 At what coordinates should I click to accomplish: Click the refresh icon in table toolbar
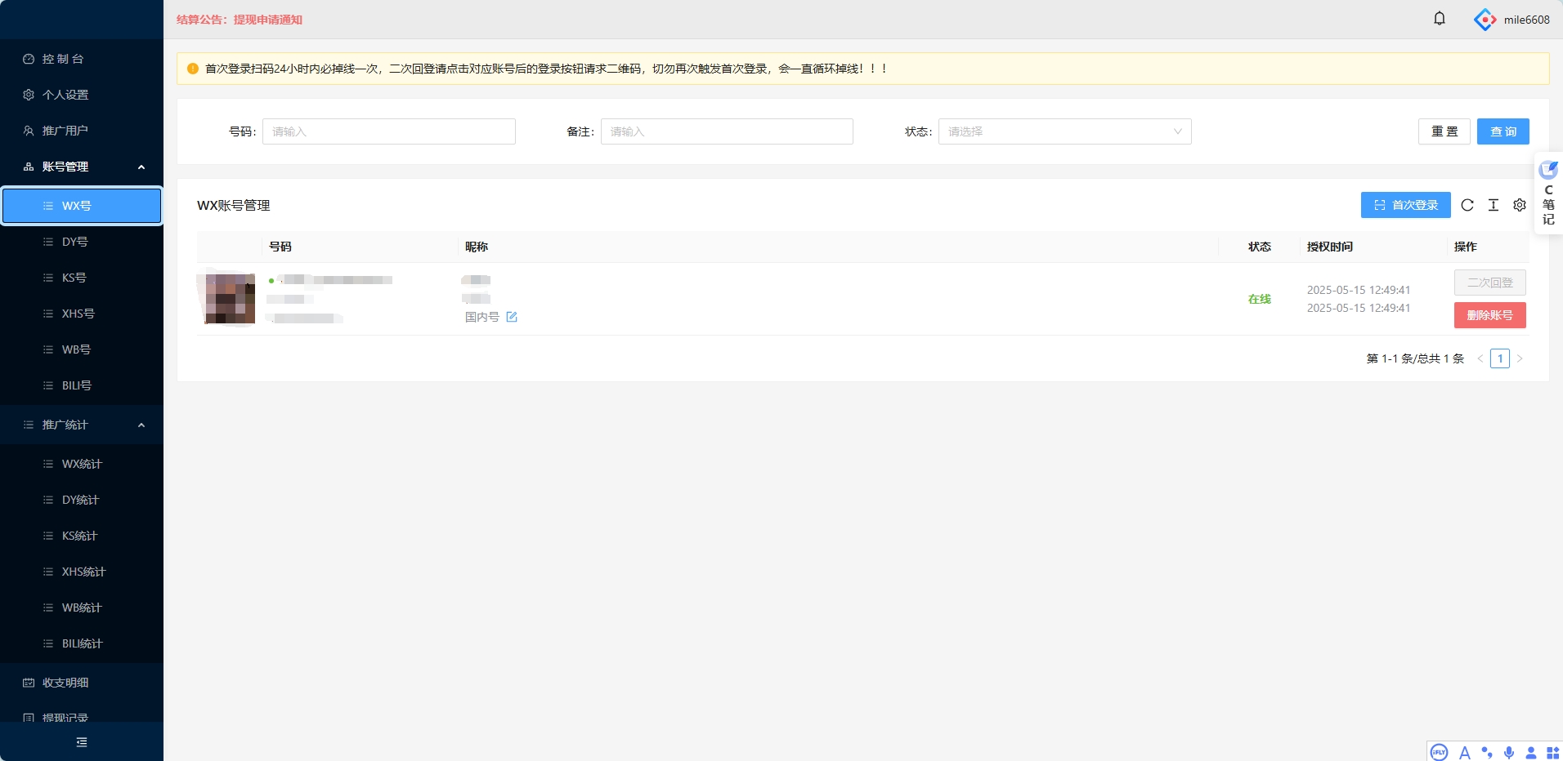coord(1467,205)
